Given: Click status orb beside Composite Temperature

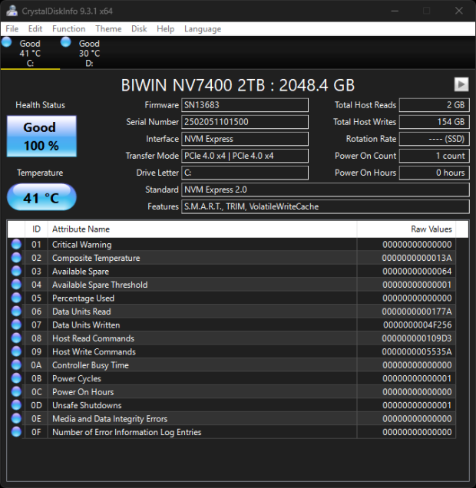Looking at the screenshot, I should 16,258.
